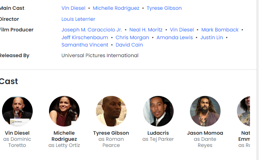The height and width of the screenshot is (160, 259).
Task: Open producer Neal H. Moritz link
Action: pos(146,30)
